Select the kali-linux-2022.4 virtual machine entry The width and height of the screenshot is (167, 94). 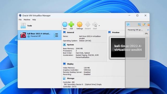click(x=40, y=35)
